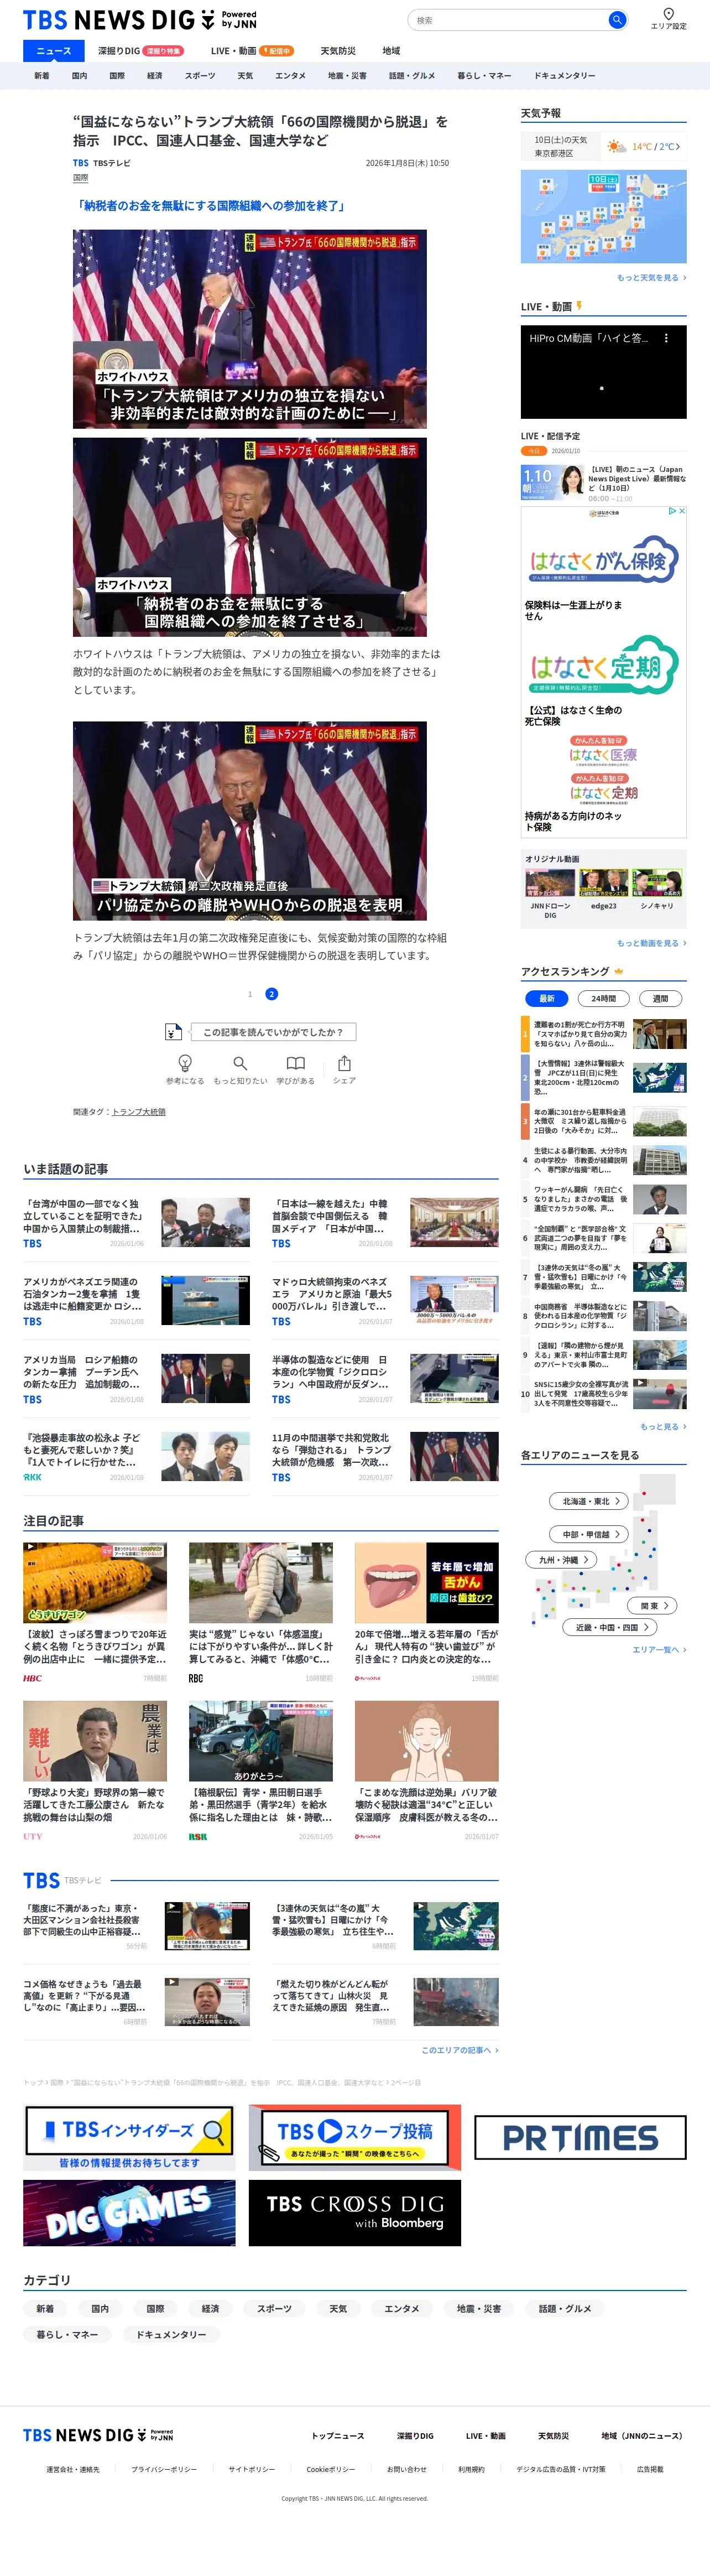Open the 国際 sub-navigation item
The height and width of the screenshot is (2576, 710).
point(117,76)
